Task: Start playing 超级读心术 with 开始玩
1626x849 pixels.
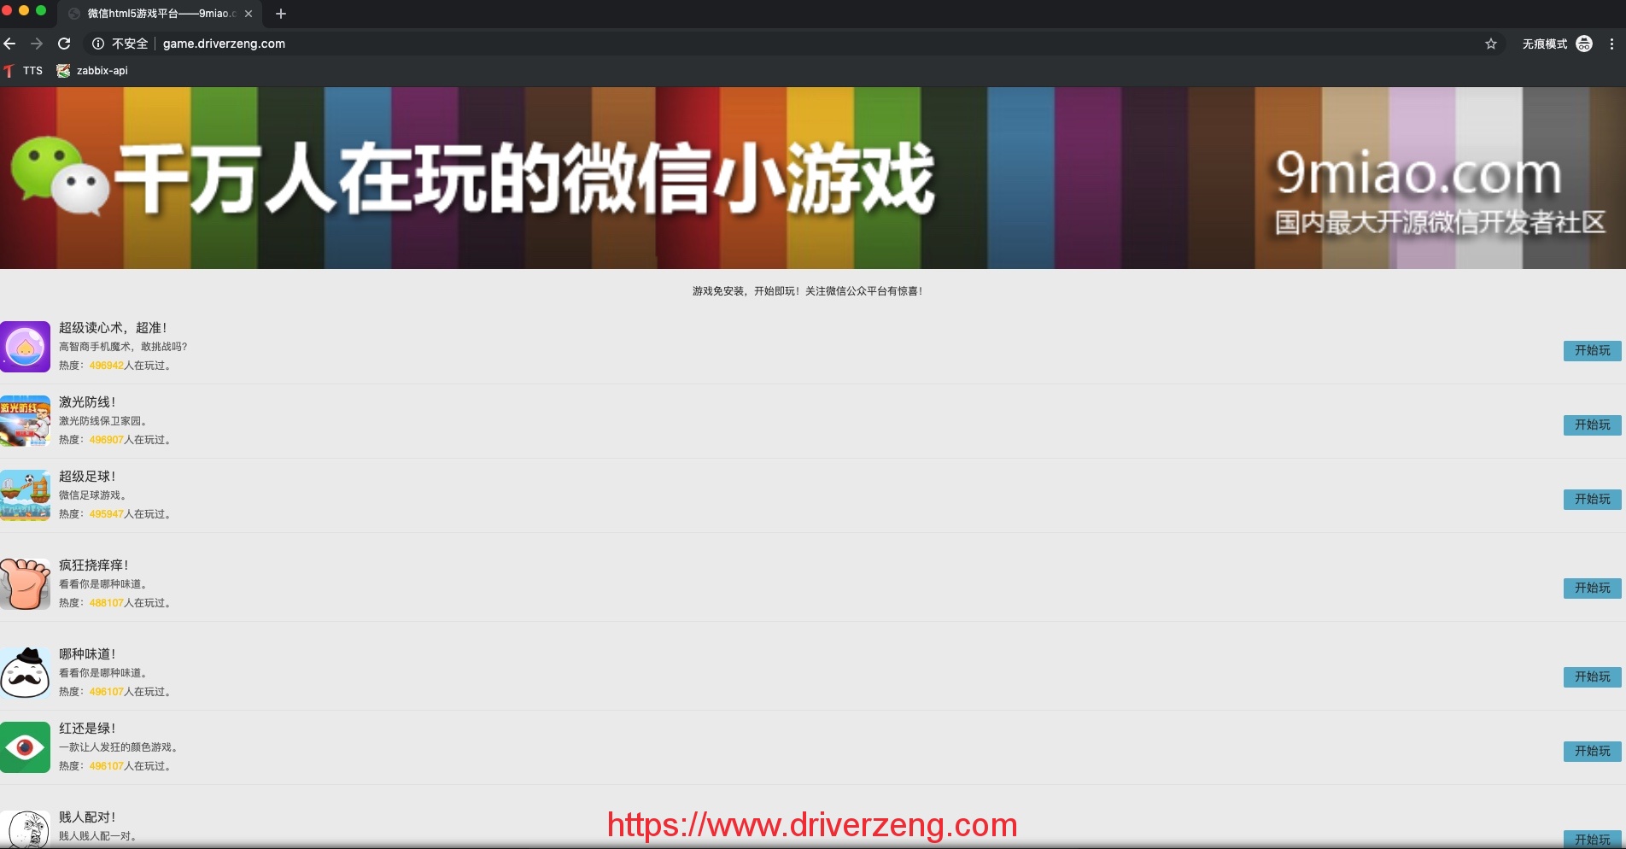Action: pyautogui.click(x=1593, y=351)
